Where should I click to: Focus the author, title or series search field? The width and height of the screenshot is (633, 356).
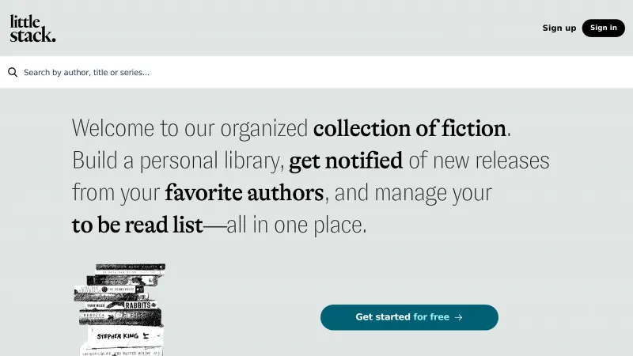point(316,72)
